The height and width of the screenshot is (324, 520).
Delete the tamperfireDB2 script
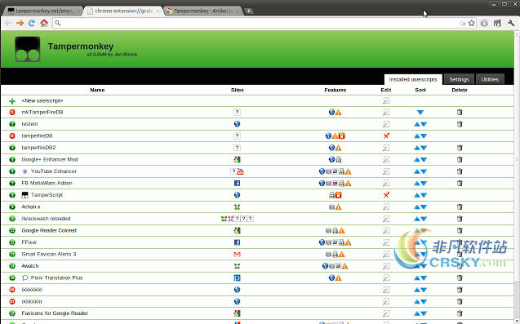[x=460, y=148]
